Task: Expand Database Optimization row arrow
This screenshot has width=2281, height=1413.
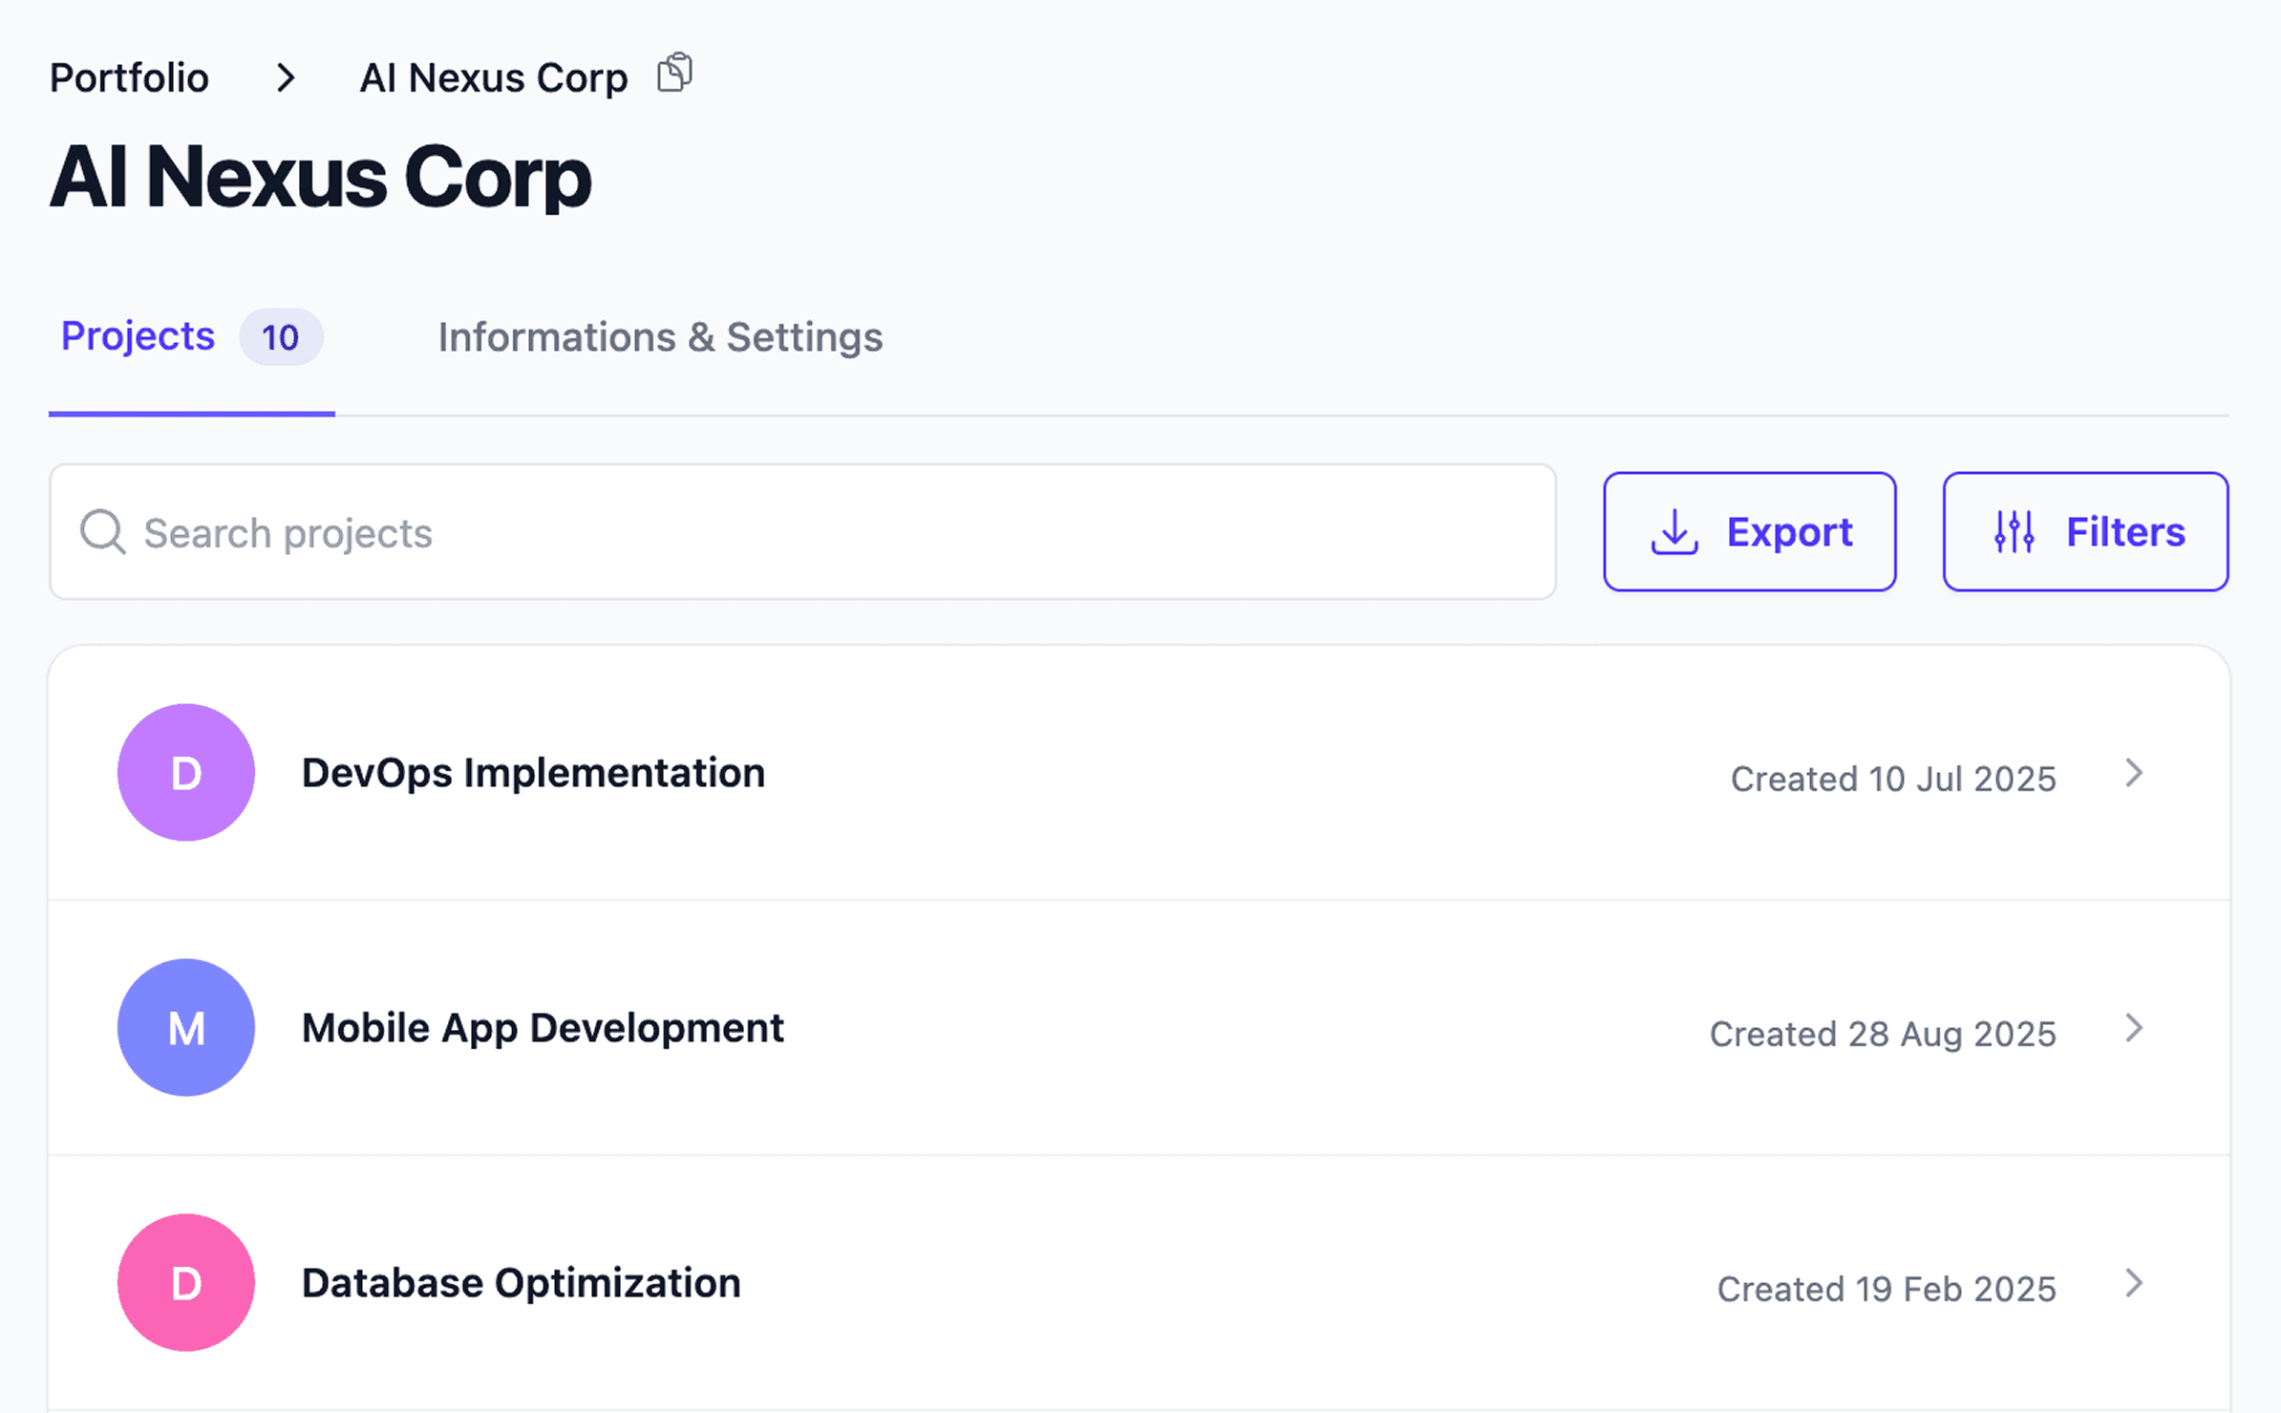Action: [x=2134, y=1283]
